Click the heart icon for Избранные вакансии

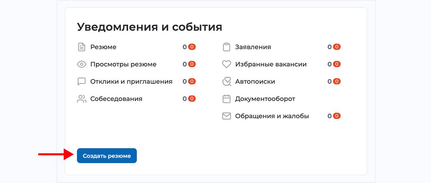pyautogui.click(x=226, y=64)
